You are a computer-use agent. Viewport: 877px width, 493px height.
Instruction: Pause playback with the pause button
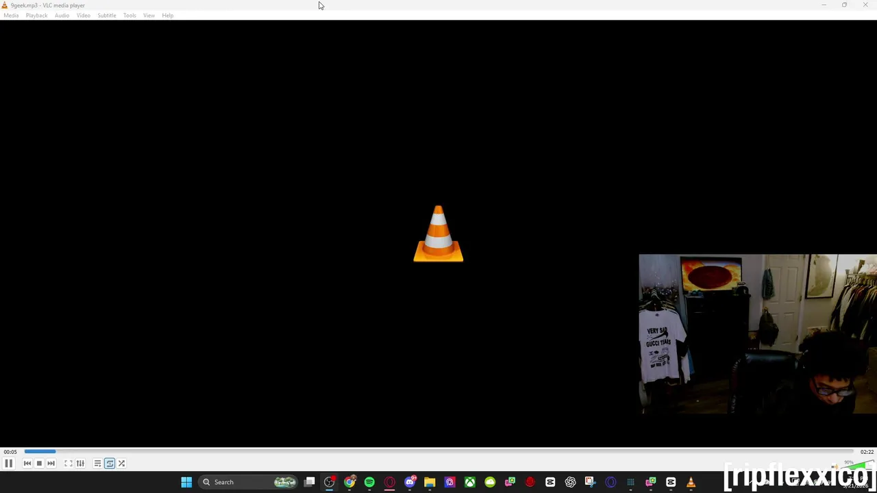(x=9, y=464)
